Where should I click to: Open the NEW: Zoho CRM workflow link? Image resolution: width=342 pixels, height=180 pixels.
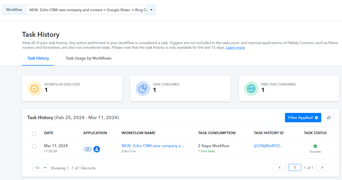pyautogui.click(x=153, y=146)
